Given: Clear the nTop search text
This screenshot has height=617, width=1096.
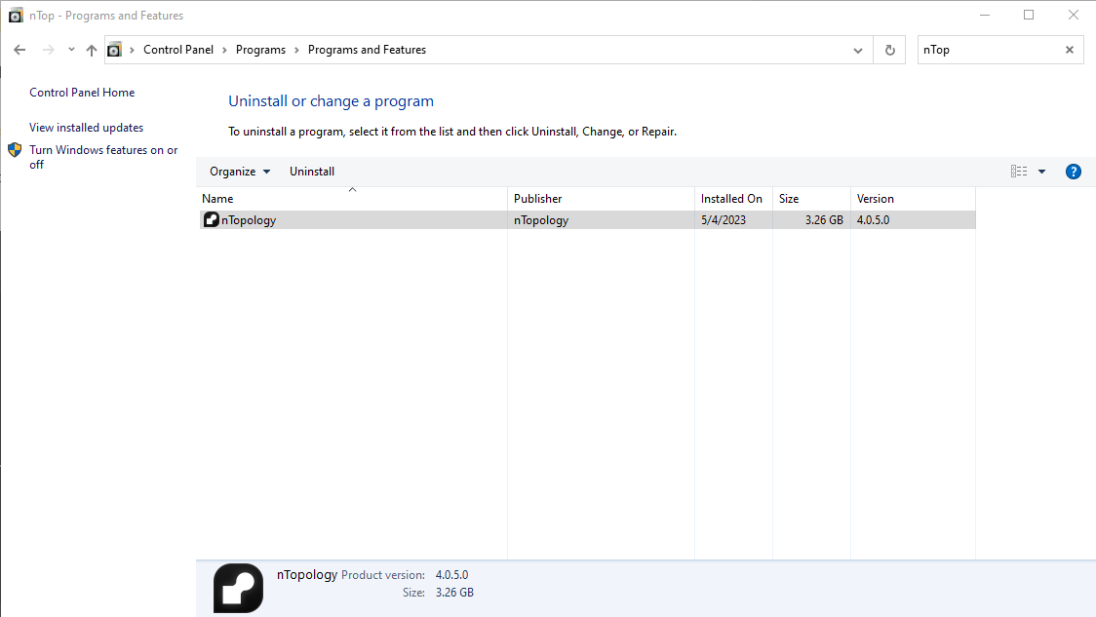Looking at the screenshot, I should click(1070, 50).
